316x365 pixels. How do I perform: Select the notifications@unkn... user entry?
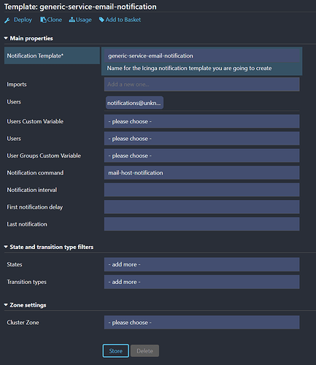pyautogui.click(x=134, y=103)
